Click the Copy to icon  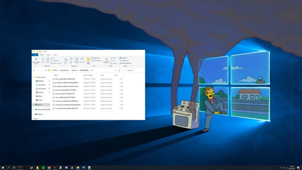coord(71,59)
